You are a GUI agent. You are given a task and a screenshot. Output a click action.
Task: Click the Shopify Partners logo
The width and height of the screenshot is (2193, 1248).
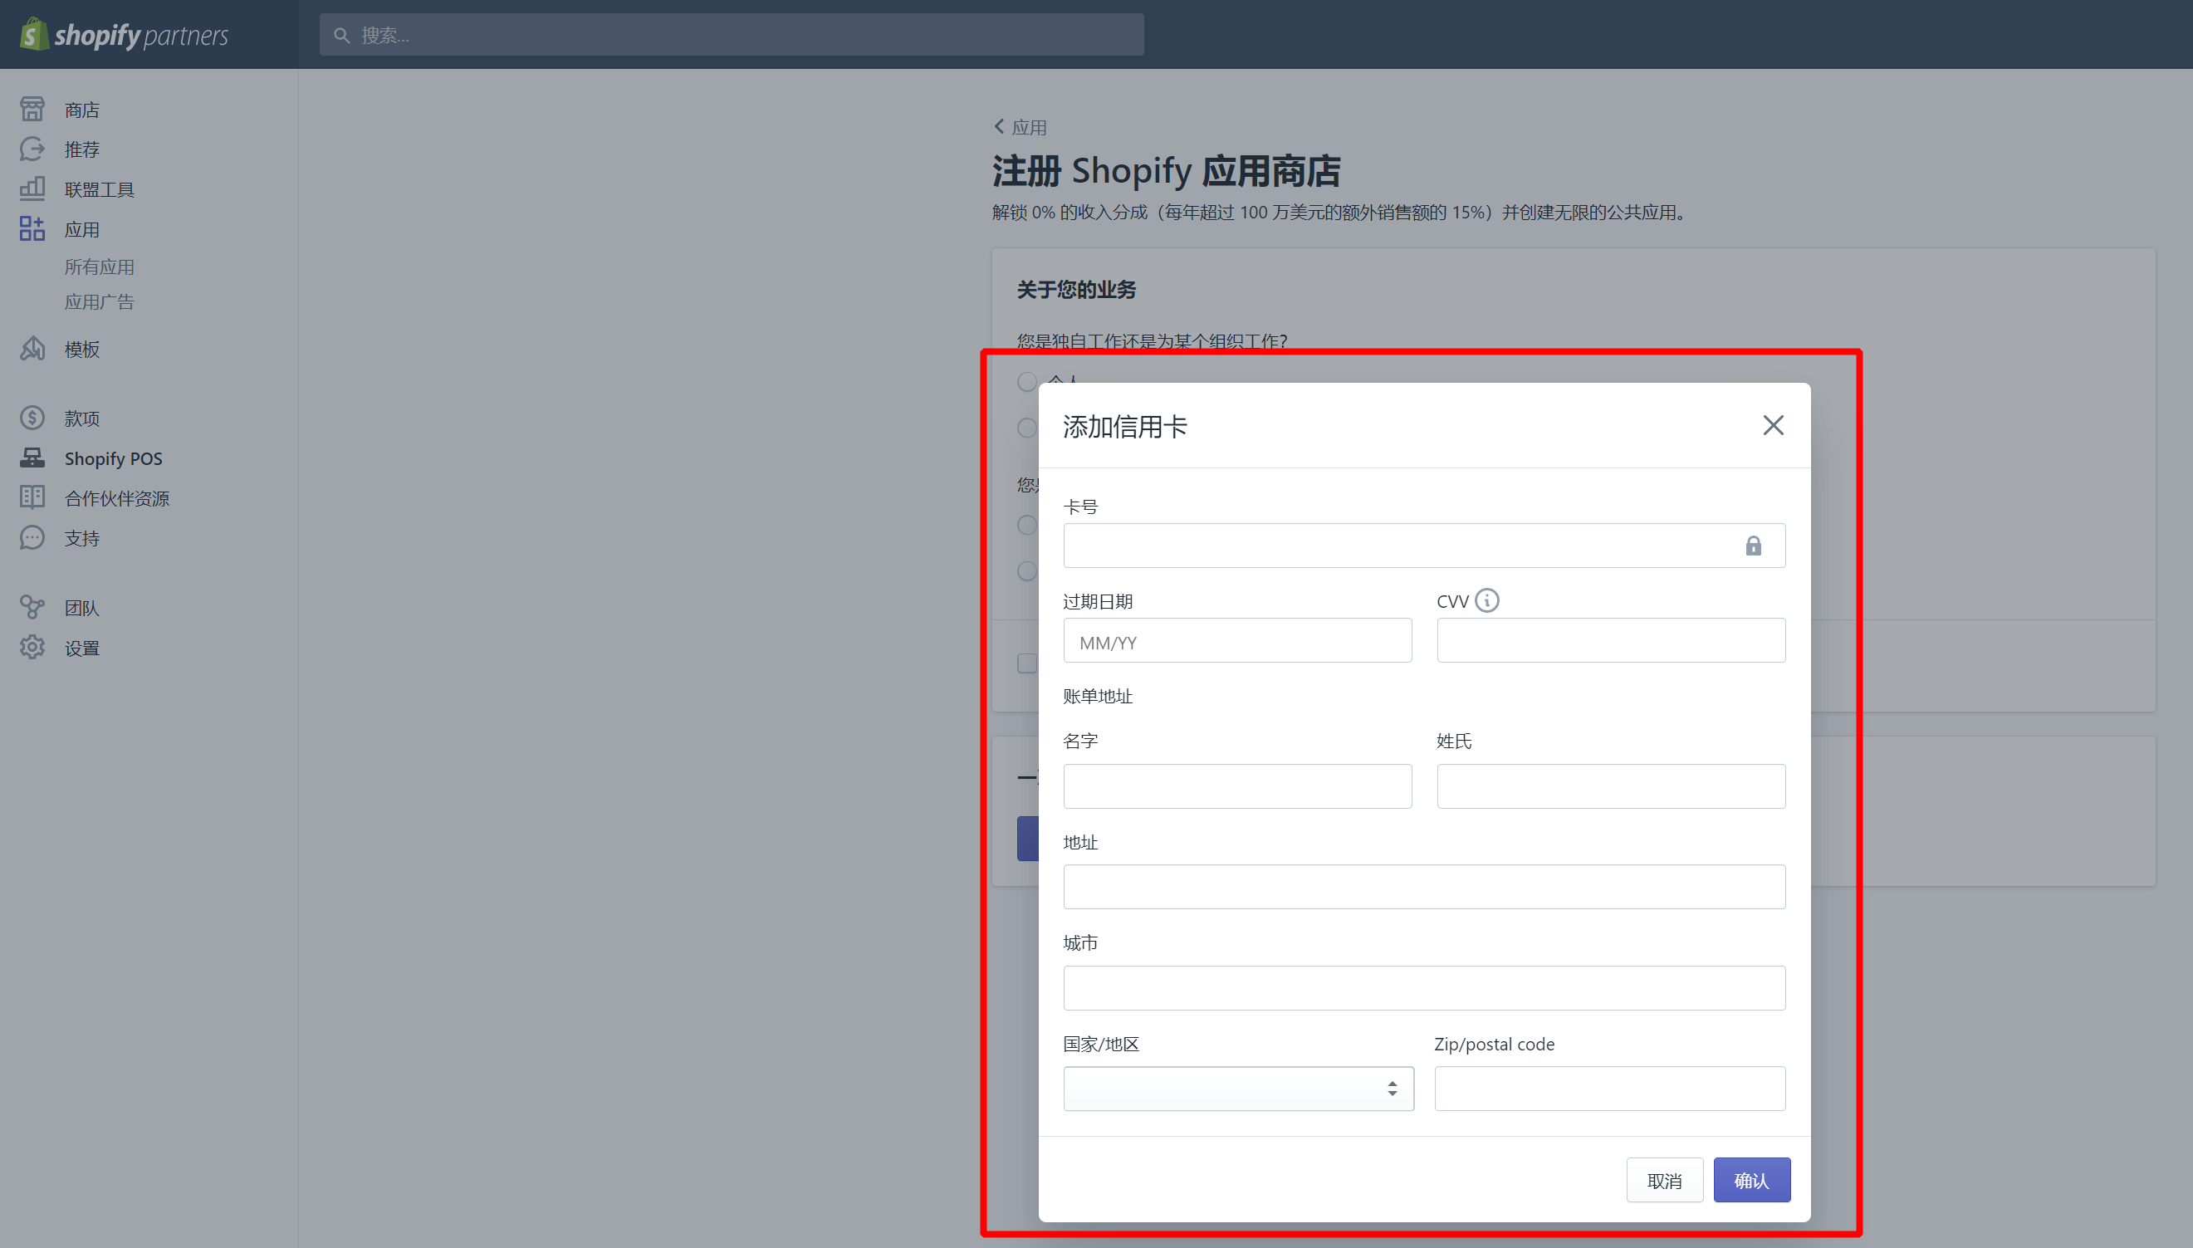coord(125,34)
